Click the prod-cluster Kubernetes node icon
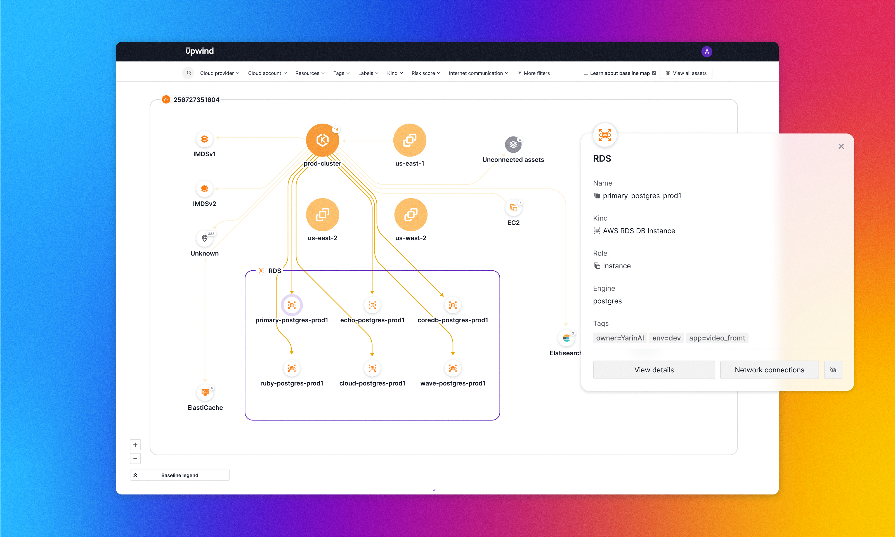The image size is (895, 537). pyautogui.click(x=322, y=140)
